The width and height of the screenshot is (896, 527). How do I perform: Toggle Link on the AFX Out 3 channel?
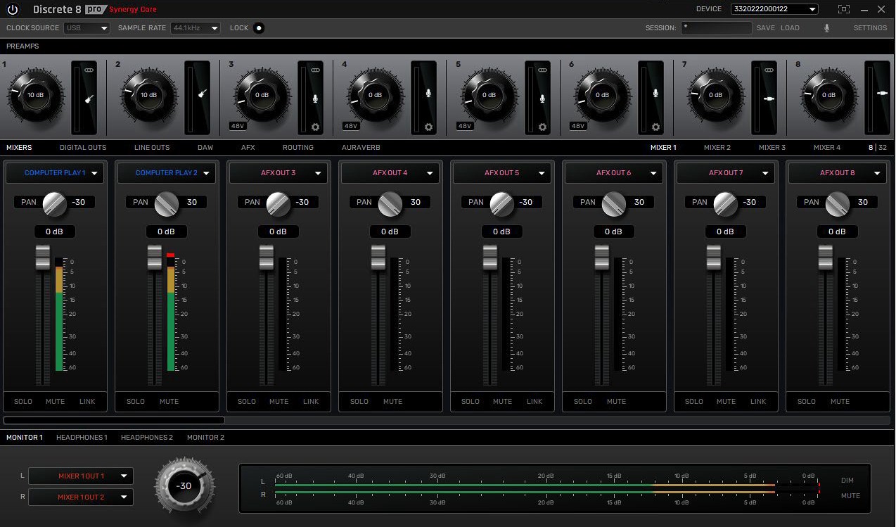[311, 402]
